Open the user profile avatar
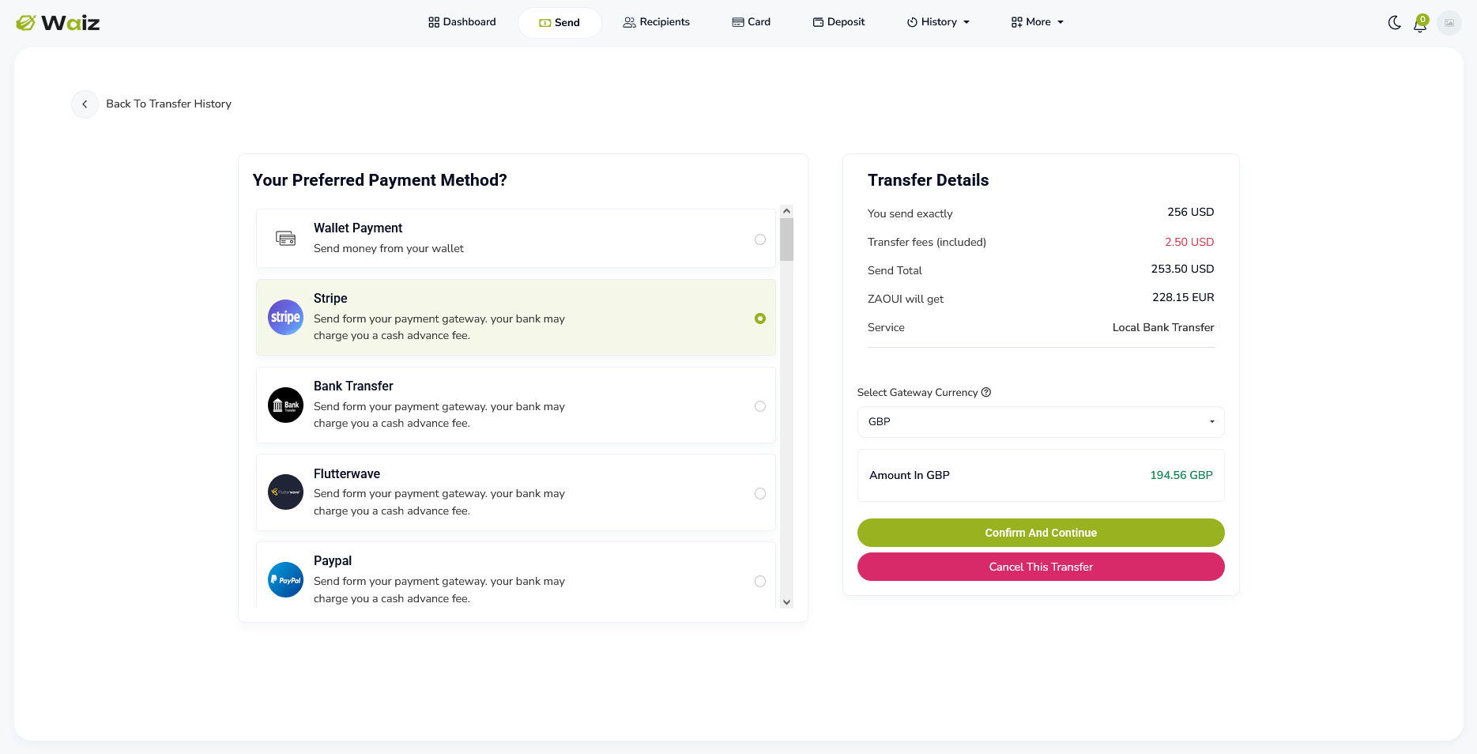Image resolution: width=1477 pixels, height=754 pixels. tap(1449, 23)
